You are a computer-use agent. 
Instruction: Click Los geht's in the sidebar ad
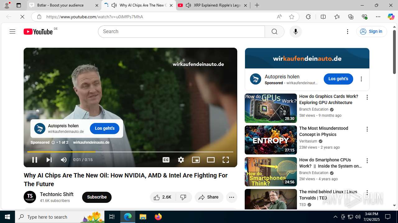338,79
